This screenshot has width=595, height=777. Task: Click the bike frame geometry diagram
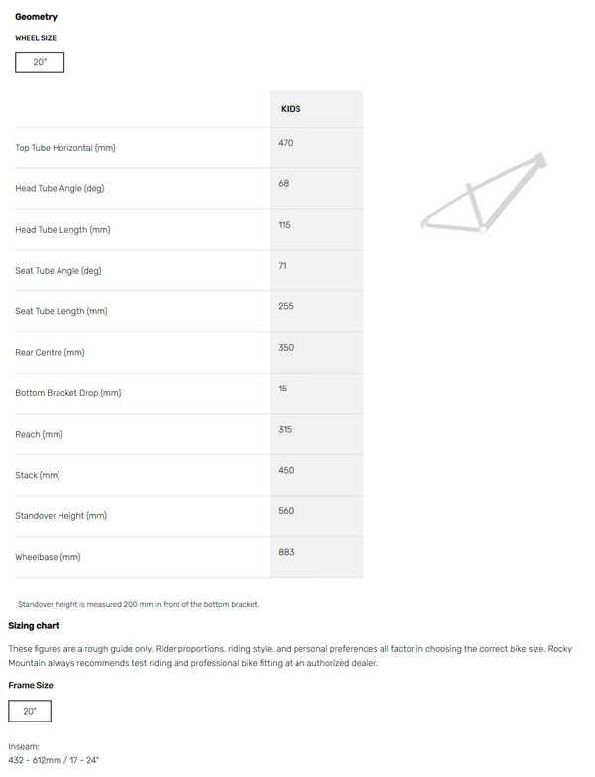[x=484, y=192]
